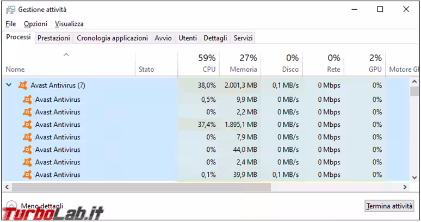The image size is (421, 222).
Task: Click the vertical scrollbar up arrow
Action: (415, 82)
